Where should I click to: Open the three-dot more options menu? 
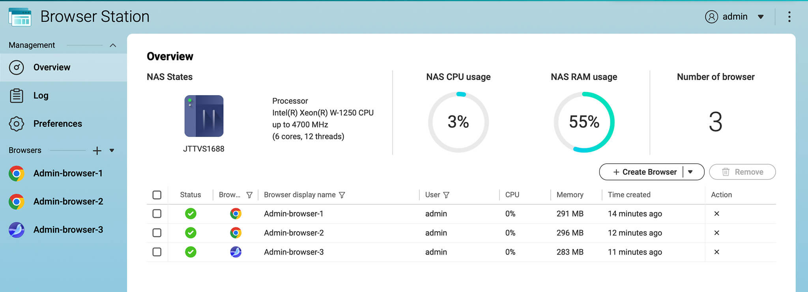pos(789,17)
